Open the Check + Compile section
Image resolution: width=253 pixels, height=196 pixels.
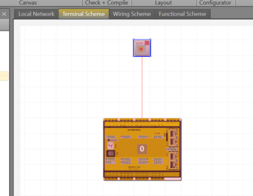(106, 3)
